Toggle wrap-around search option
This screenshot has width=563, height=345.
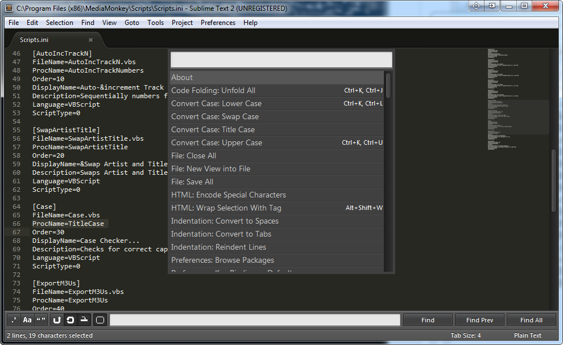pos(71,320)
